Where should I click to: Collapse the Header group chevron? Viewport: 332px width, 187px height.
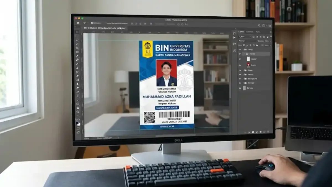(x=245, y=54)
